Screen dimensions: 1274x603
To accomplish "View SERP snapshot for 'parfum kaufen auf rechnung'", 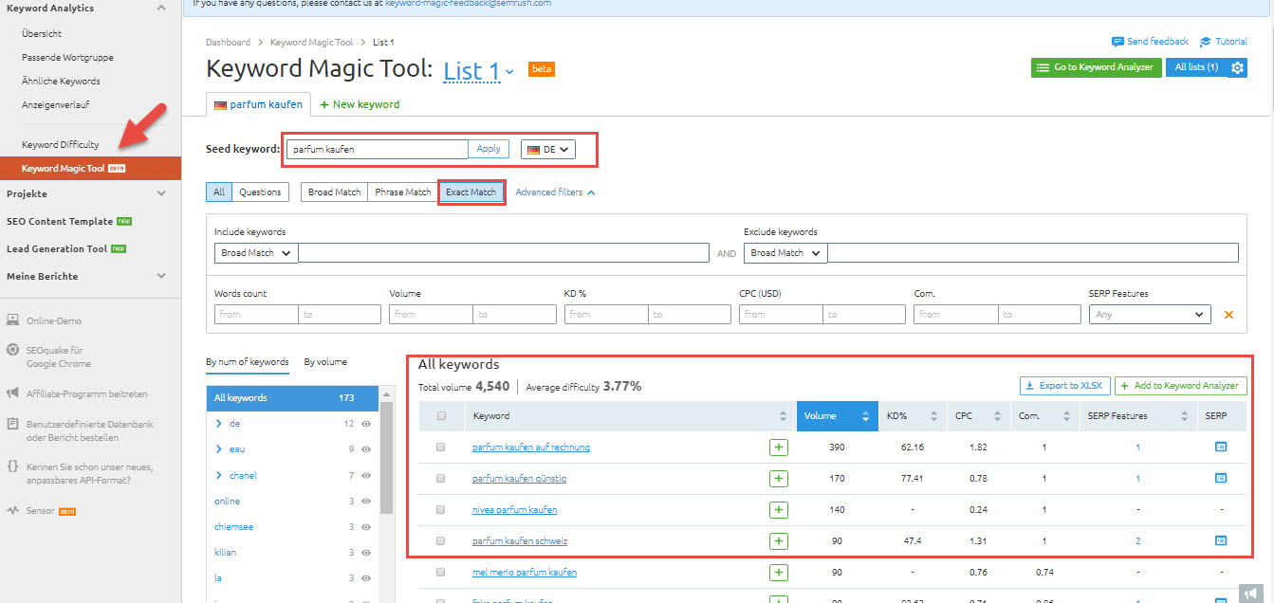I will point(1221,447).
